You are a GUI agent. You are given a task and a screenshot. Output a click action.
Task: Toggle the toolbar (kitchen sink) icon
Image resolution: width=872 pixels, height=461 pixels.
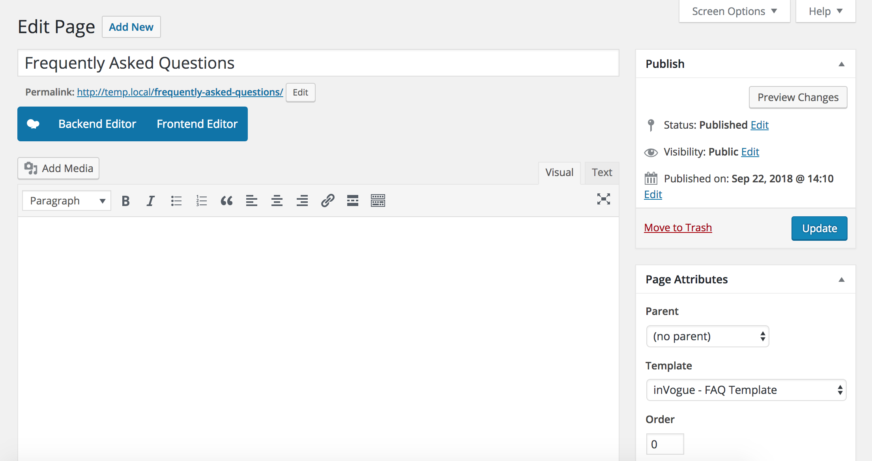point(378,201)
